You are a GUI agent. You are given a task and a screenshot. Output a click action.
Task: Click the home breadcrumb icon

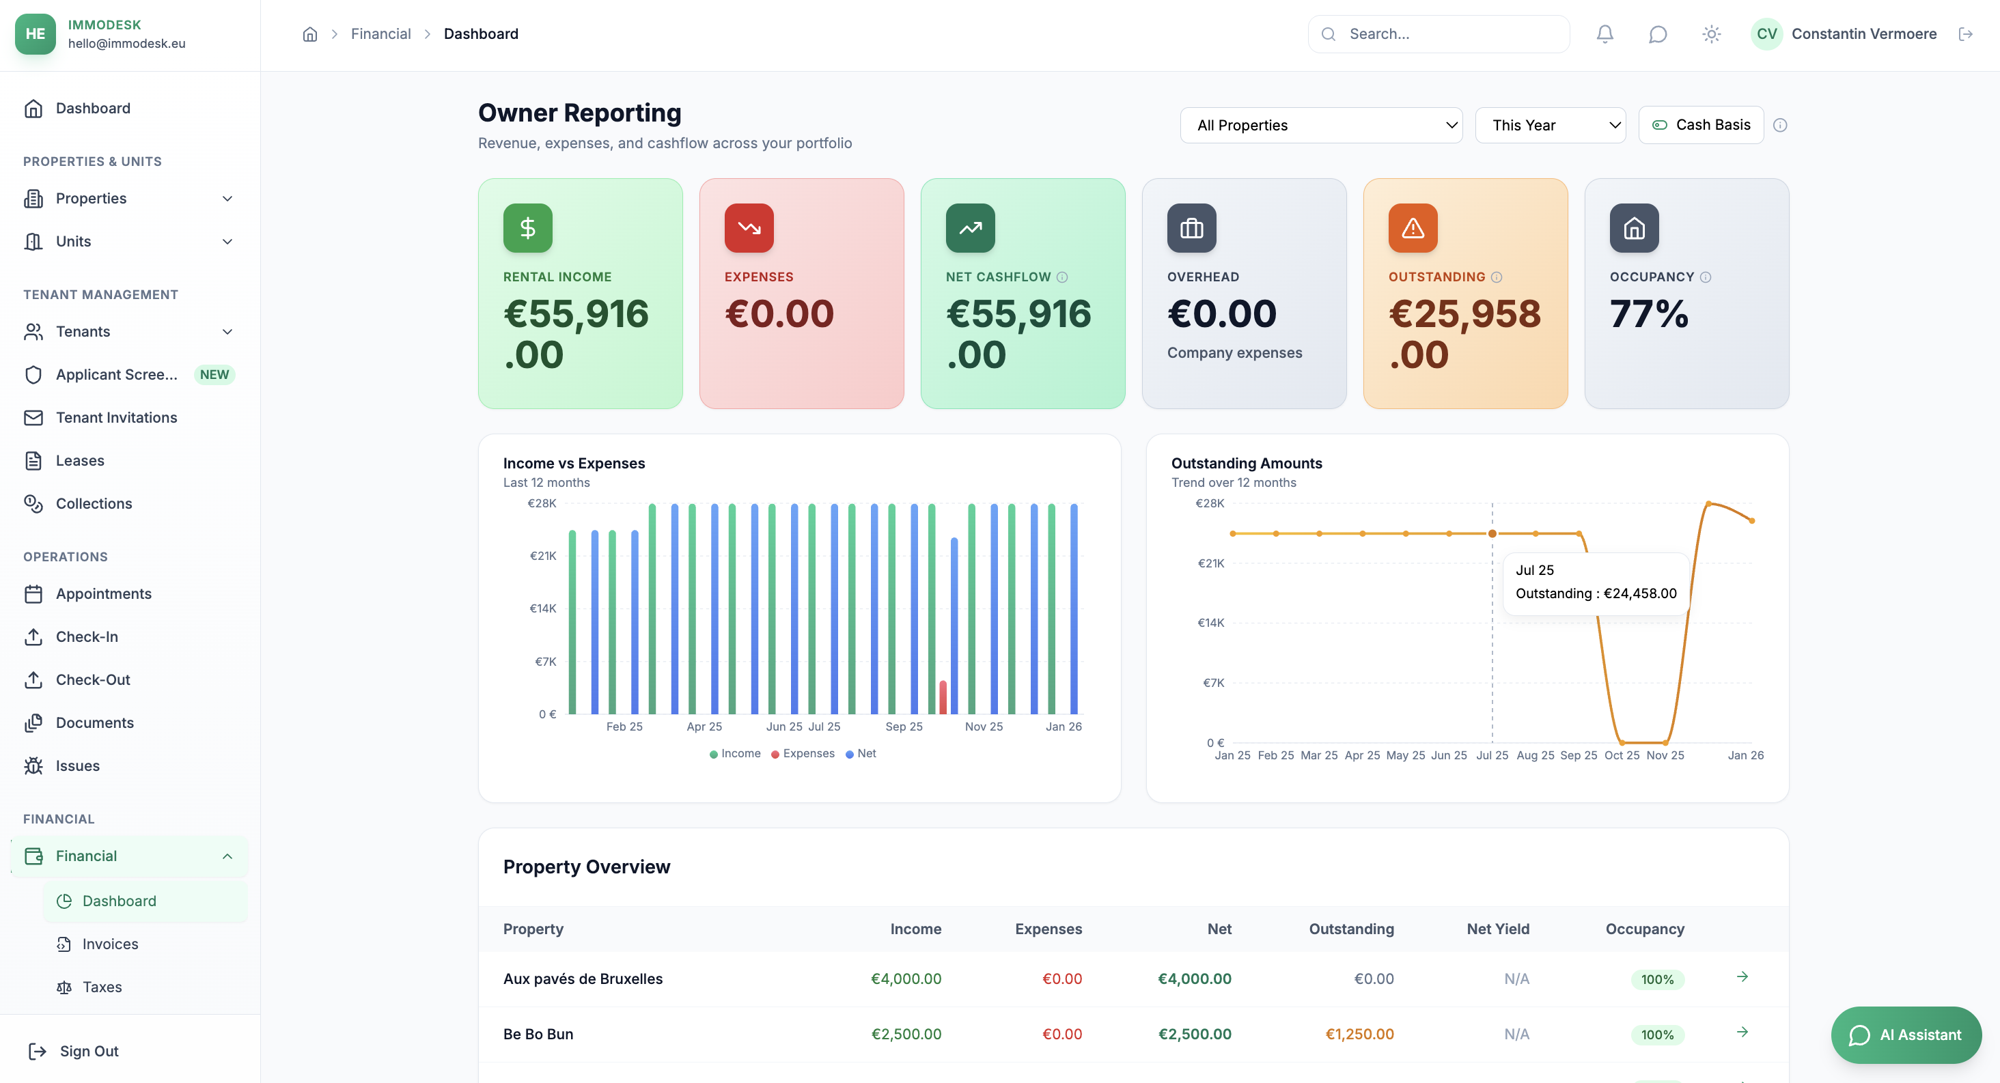click(x=309, y=33)
